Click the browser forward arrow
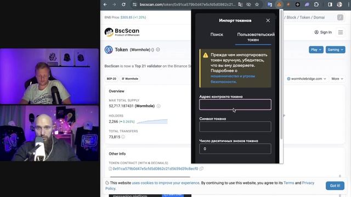This screenshot has width=351, height=197. point(114,4)
